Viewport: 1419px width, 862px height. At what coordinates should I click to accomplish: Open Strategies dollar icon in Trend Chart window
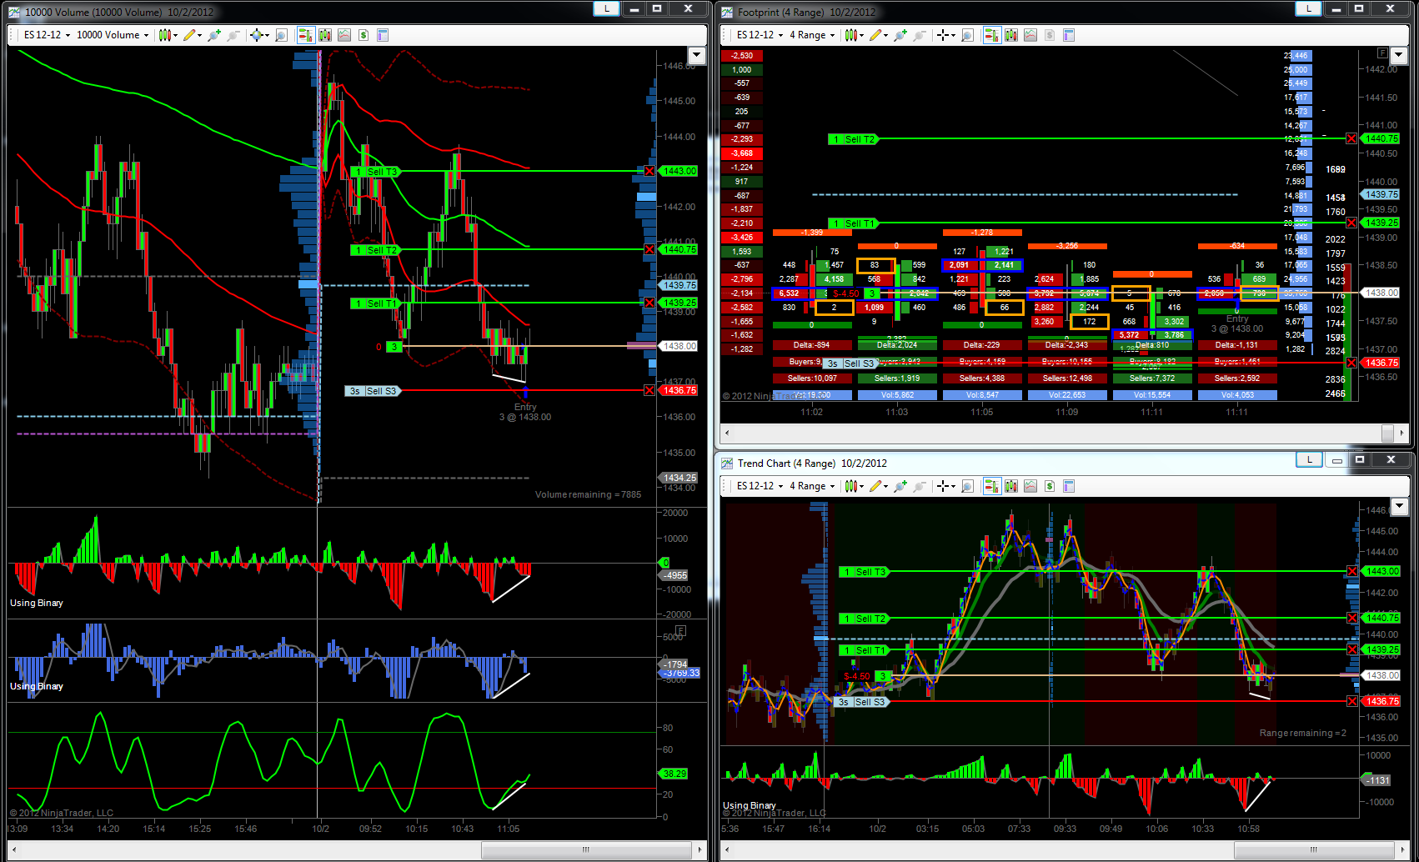tap(1050, 486)
